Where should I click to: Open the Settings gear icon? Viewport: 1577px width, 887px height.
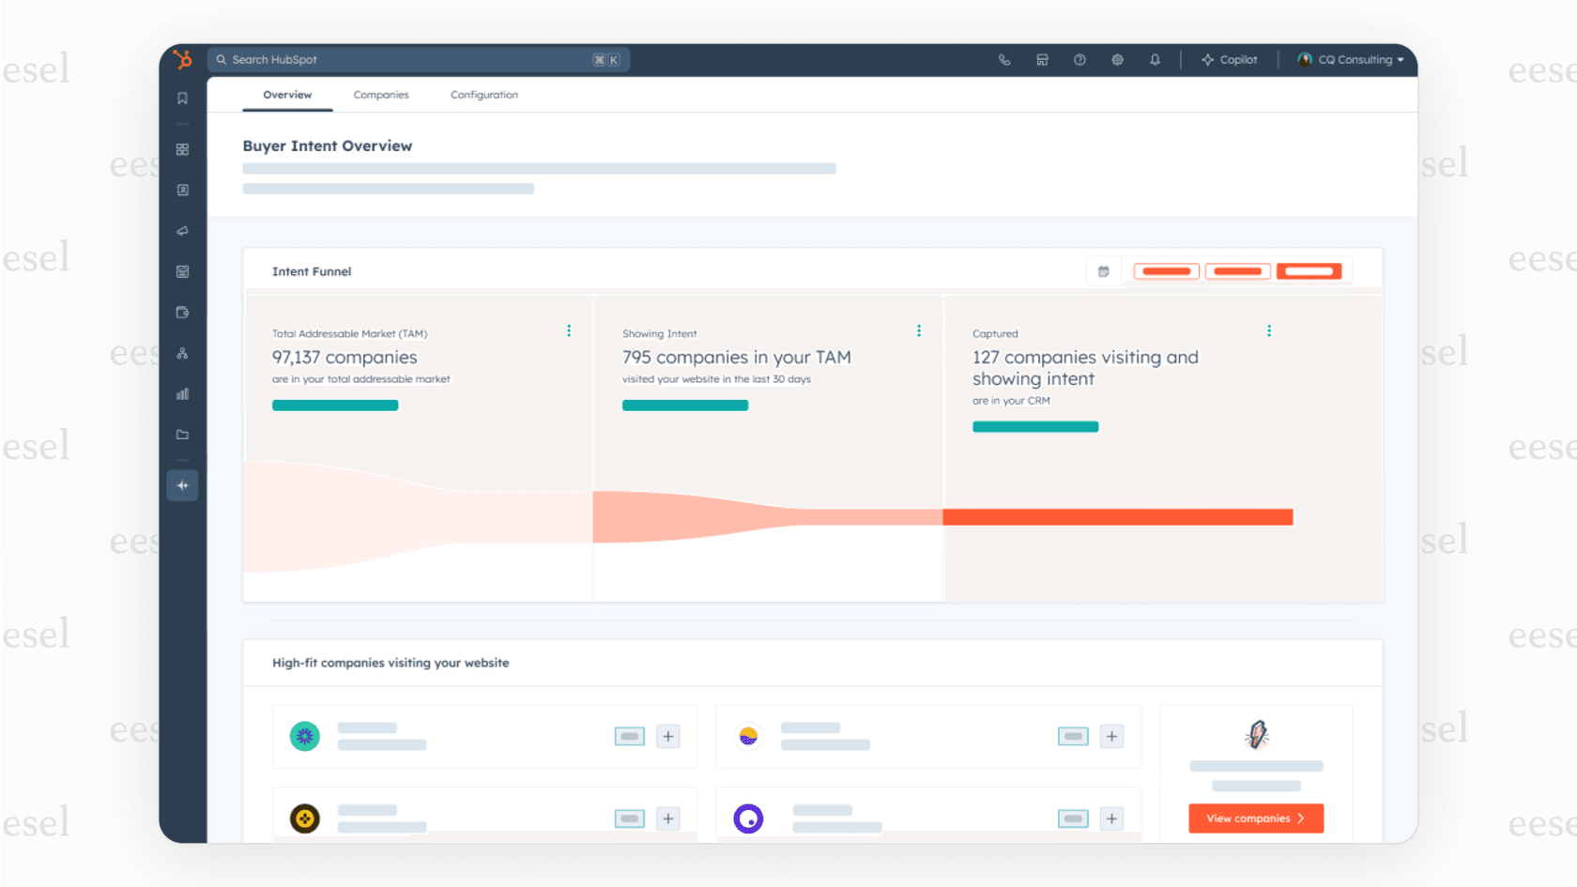pos(1117,59)
